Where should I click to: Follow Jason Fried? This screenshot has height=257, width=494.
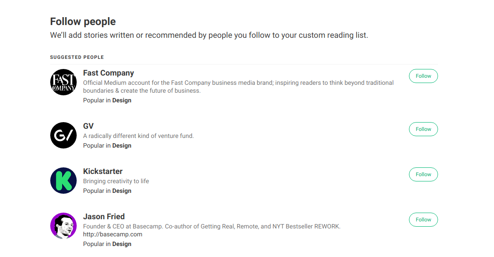click(423, 220)
